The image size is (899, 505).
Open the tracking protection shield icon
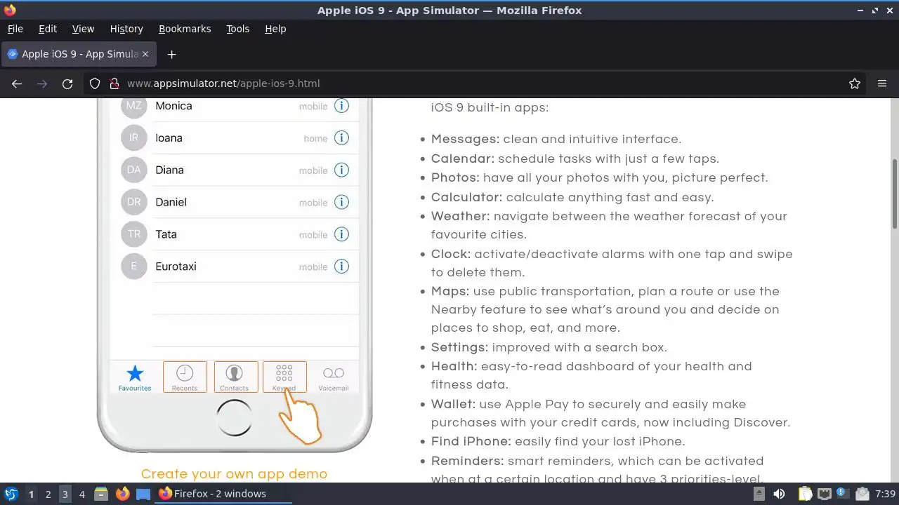(x=95, y=83)
